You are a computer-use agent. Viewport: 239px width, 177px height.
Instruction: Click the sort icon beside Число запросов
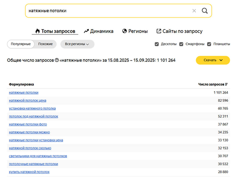[x=227, y=84]
